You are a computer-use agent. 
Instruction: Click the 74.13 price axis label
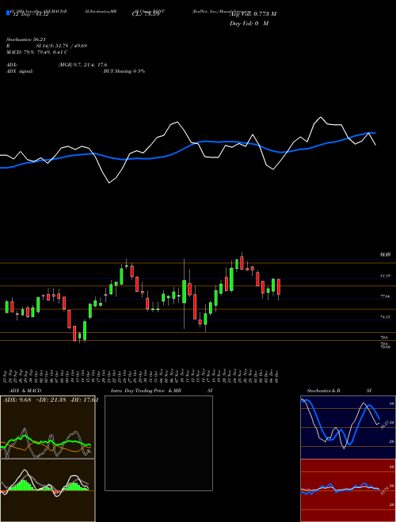[x=386, y=317]
